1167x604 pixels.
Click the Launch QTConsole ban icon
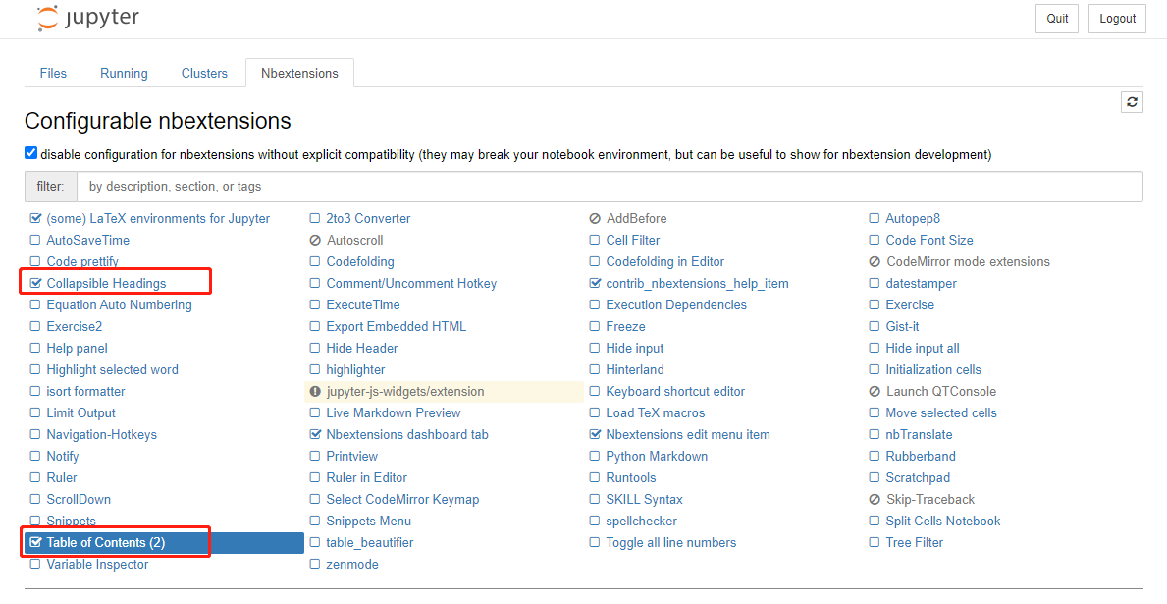875,392
